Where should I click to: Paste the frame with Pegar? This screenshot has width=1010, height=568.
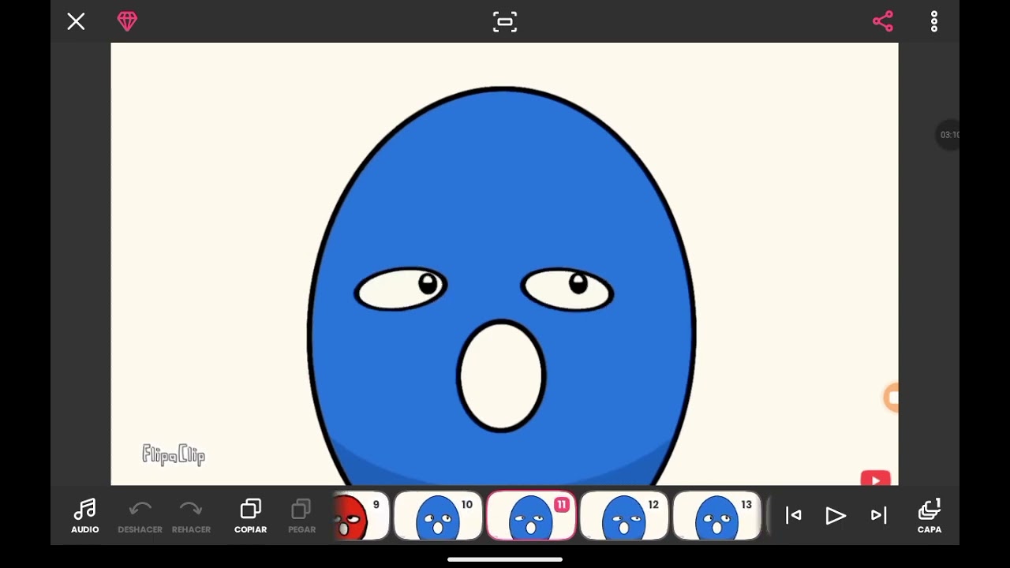click(x=301, y=516)
